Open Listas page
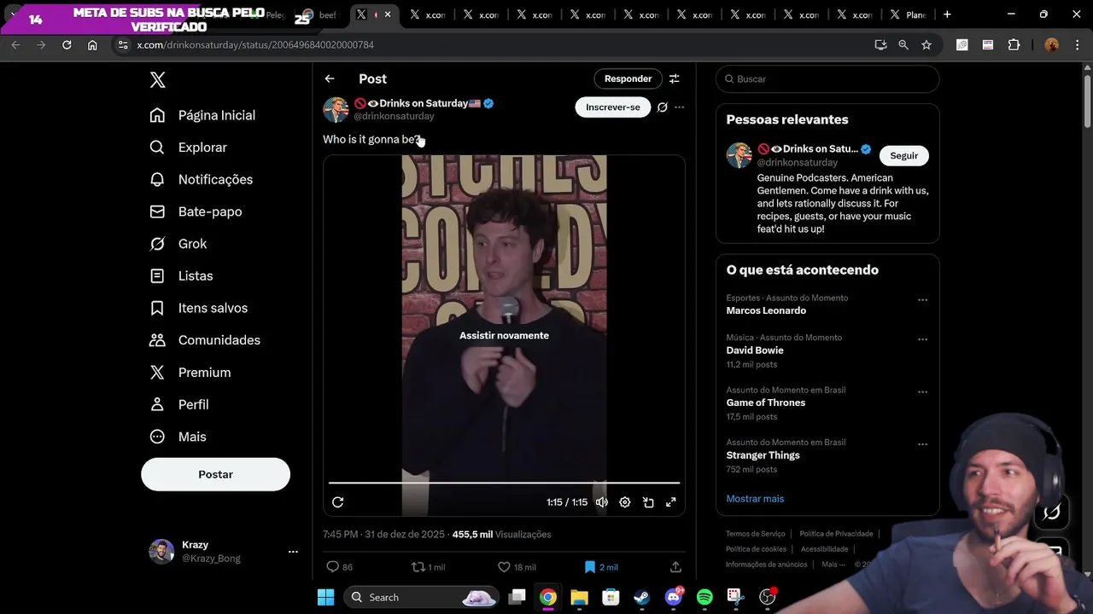Image resolution: width=1093 pixels, height=614 pixels. [182, 275]
